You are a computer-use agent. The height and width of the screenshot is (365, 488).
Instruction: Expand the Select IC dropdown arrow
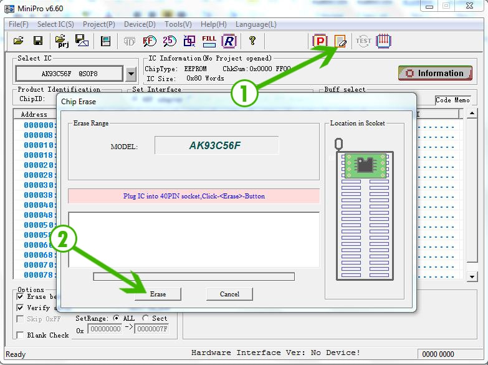(131, 74)
